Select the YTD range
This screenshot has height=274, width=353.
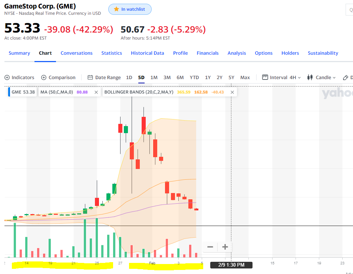coord(194,78)
